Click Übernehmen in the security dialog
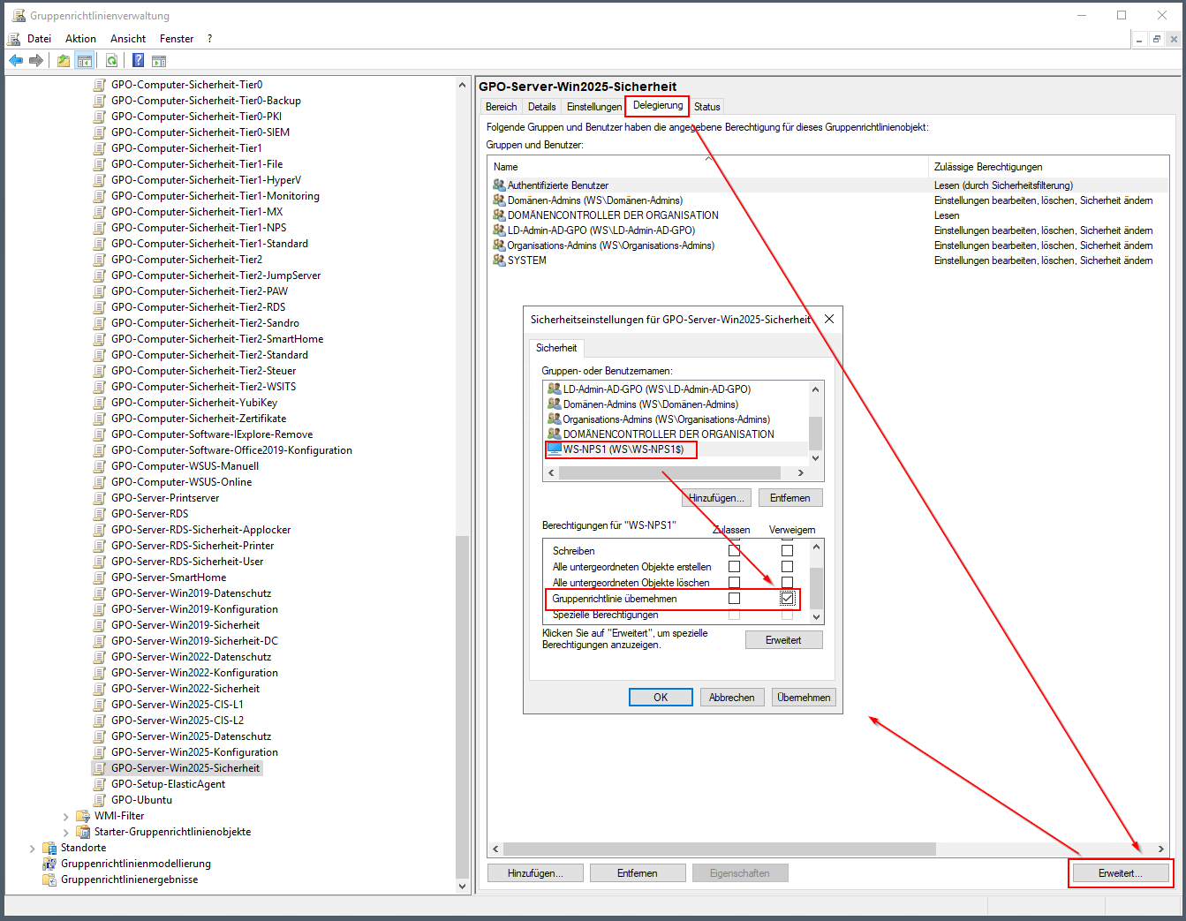 click(x=804, y=698)
